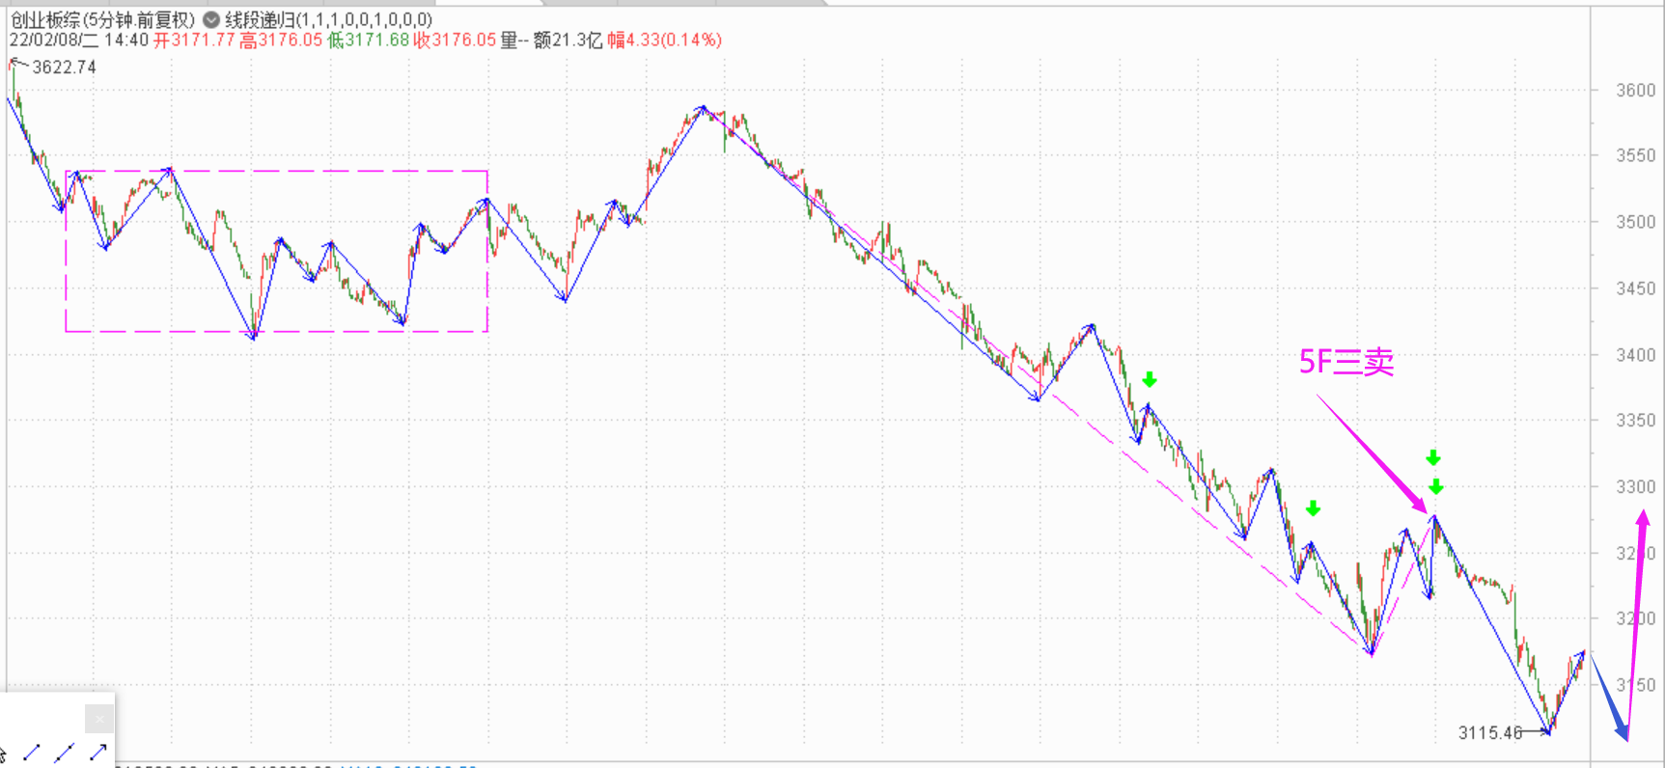This screenshot has width=1665, height=768.
Task: Click the 3622.74 high price label
Action: point(65,68)
